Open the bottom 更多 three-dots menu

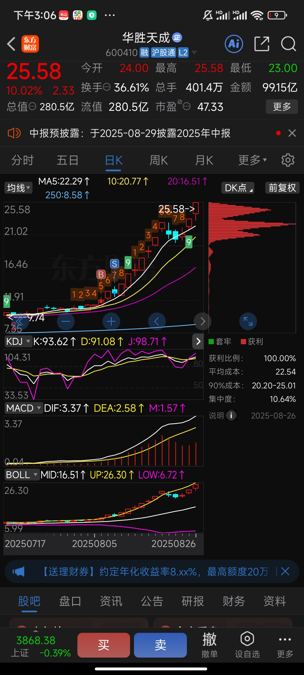click(x=285, y=645)
